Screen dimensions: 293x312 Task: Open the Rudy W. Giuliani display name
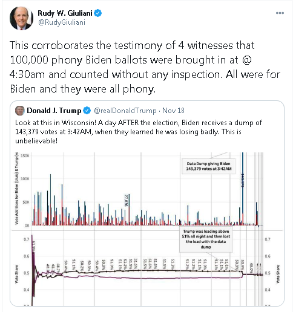tap(65, 13)
